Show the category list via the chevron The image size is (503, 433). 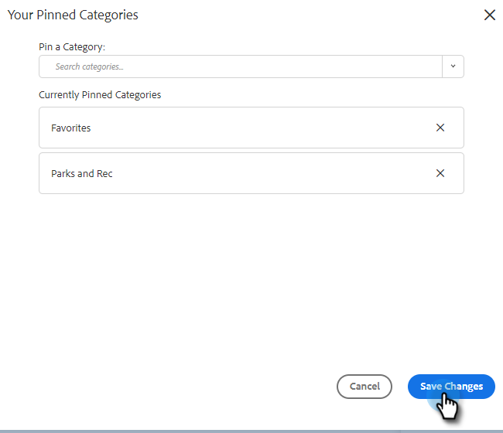pos(453,66)
